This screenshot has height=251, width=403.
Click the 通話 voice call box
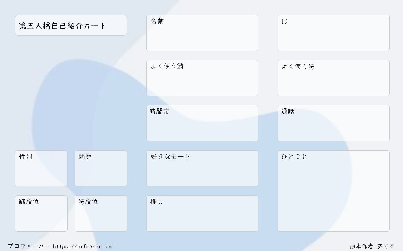333,123
